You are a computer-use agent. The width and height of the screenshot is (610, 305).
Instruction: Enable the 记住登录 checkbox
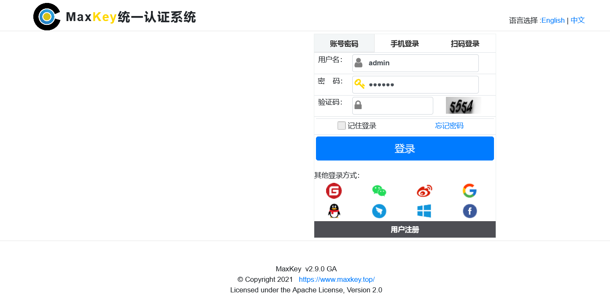341,126
